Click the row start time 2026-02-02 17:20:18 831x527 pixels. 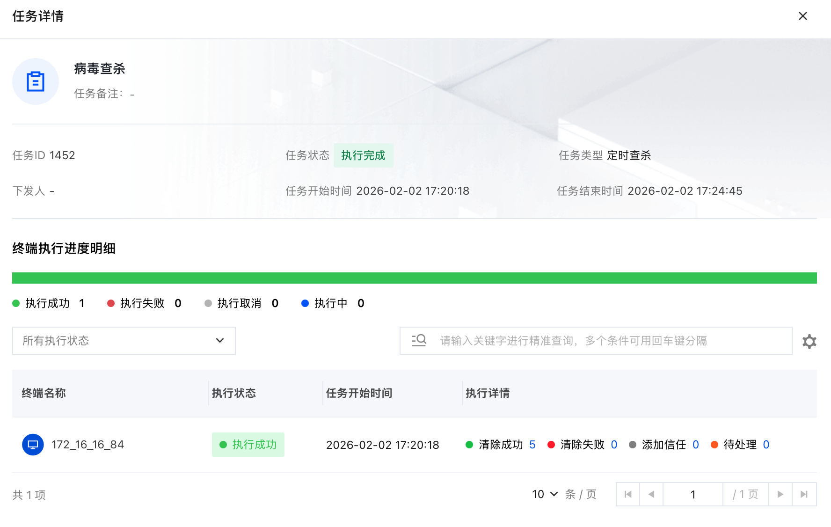pos(383,445)
